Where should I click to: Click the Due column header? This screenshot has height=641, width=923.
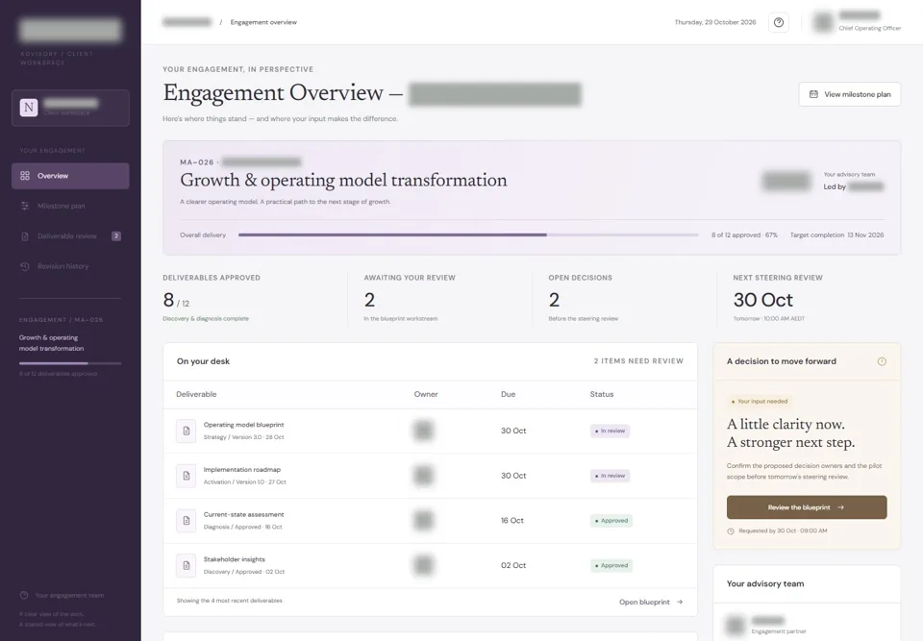point(508,394)
